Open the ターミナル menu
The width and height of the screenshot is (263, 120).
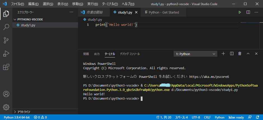pos(110,4)
